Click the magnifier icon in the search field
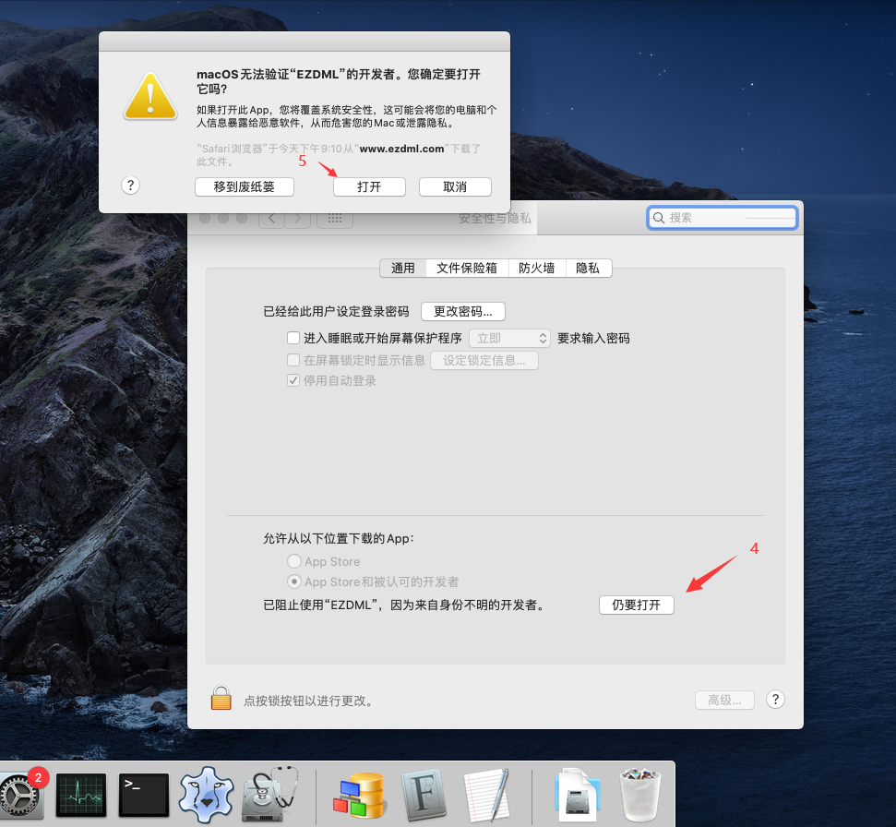This screenshot has width=896, height=827. pyautogui.click(x=659, y=218)
